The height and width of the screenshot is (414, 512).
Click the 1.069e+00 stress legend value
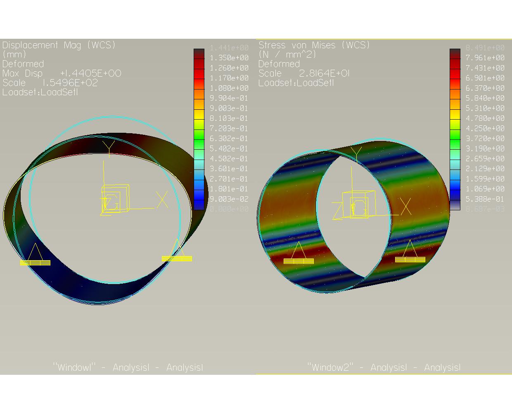(x=485, y=189)
